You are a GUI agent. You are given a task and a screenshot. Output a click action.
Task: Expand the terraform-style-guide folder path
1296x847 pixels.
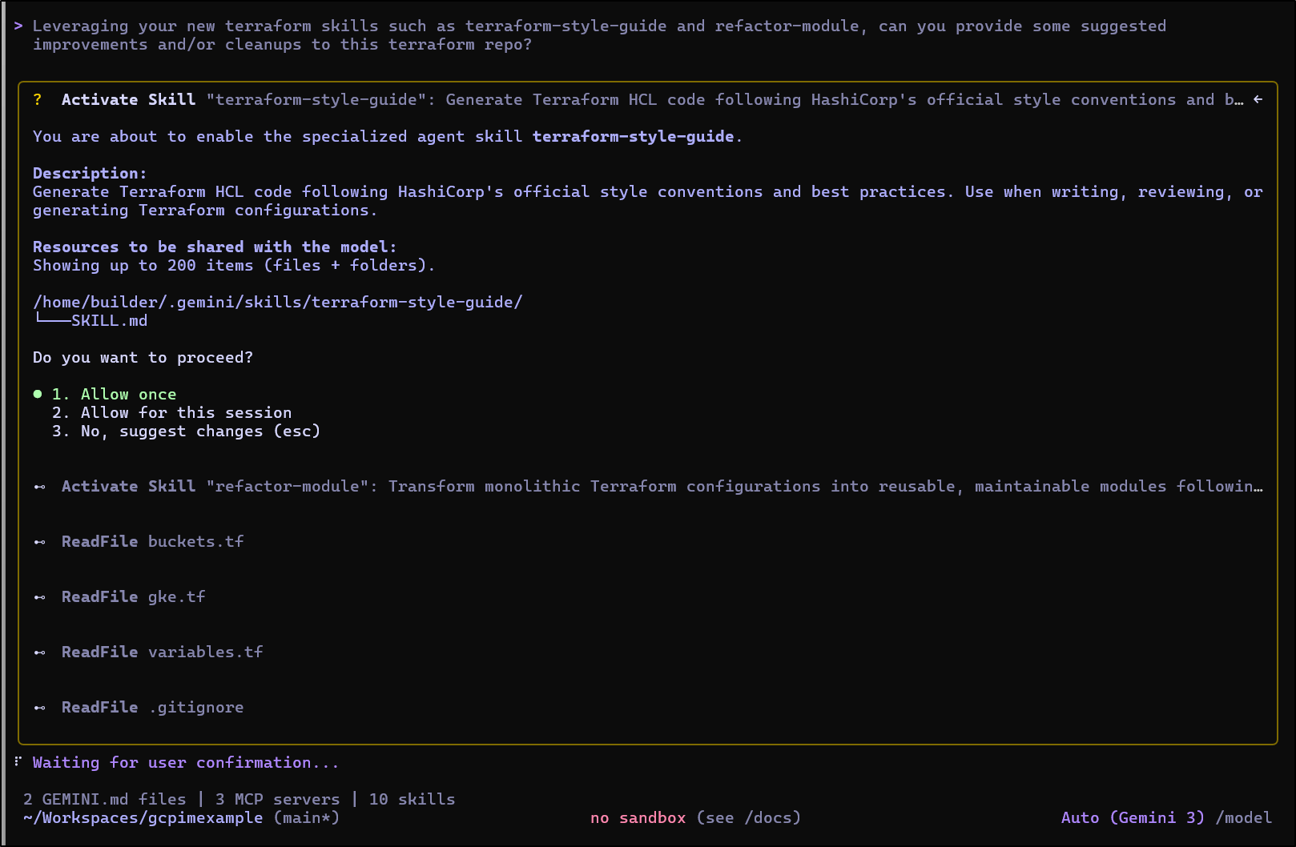point(277,303)
